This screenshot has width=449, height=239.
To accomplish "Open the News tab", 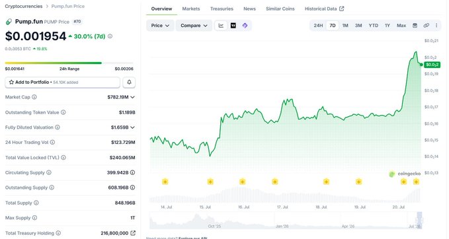I will [249, 9].
